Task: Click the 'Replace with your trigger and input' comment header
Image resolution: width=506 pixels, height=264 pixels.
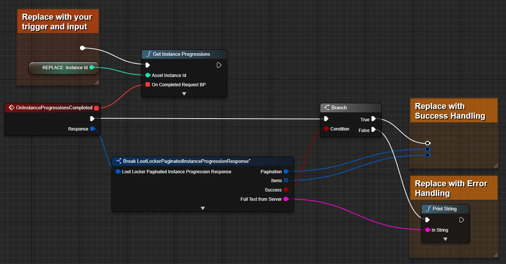Action: click(x=58, y=22)
